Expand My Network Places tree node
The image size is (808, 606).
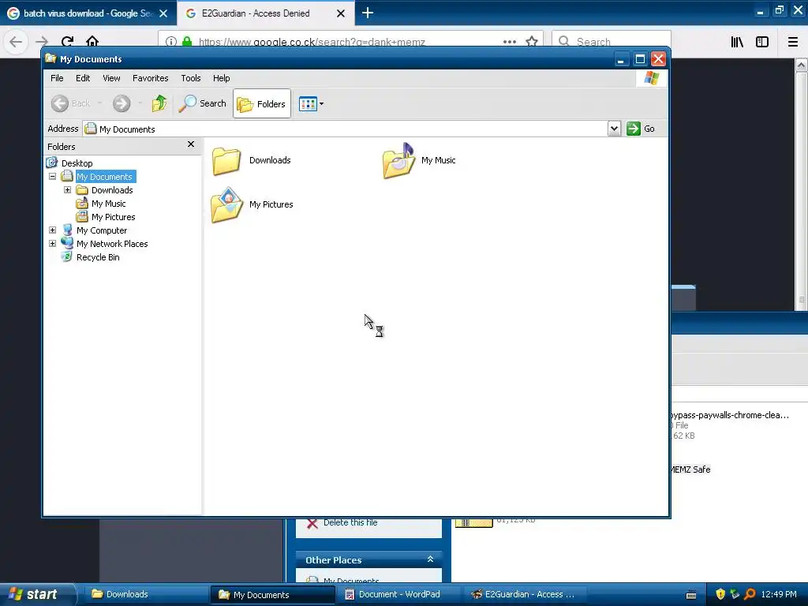click(x=53, y=243)
